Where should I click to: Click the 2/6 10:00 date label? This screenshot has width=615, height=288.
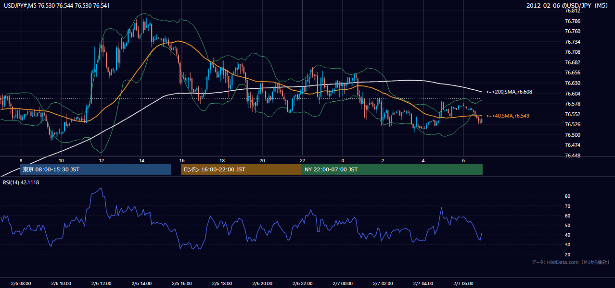[x=61, y=283]
